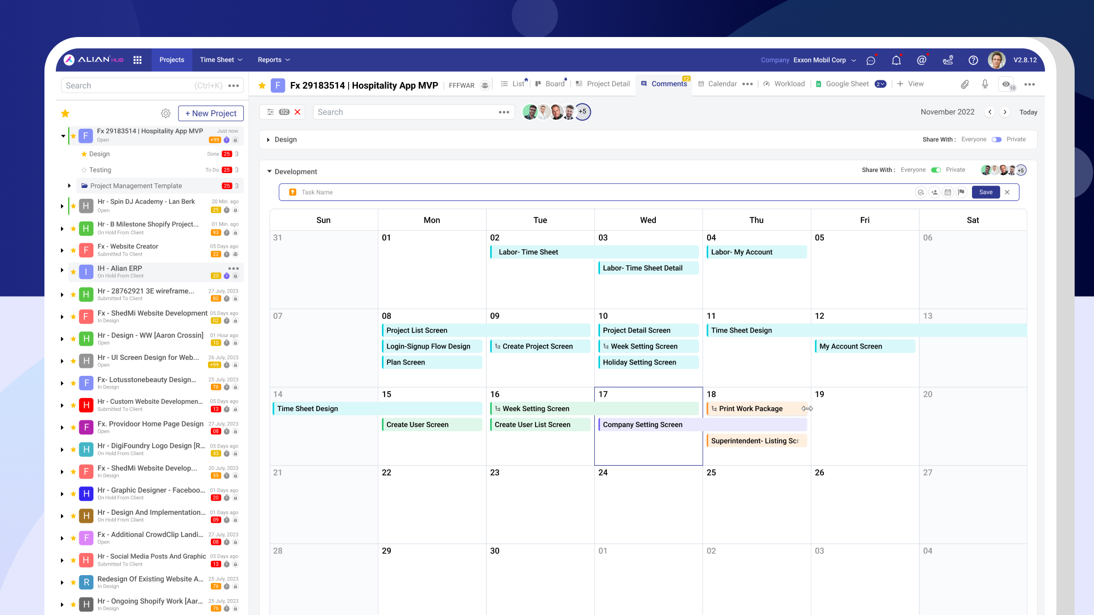Select the Company Setting Screen purple task
The image size is (1094, 615).
702,425
